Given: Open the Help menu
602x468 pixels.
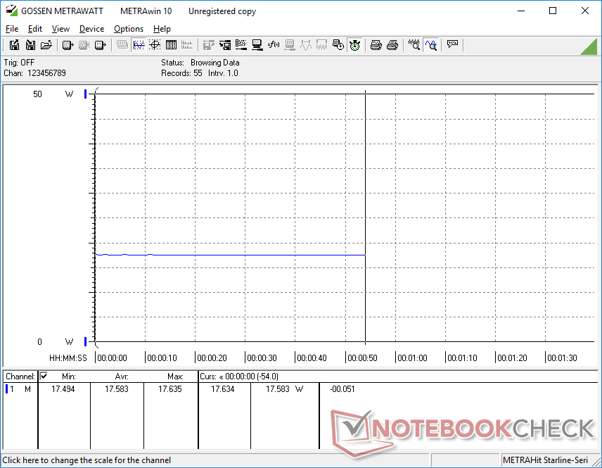Looking at the screenshot, I should coord(162,29).
